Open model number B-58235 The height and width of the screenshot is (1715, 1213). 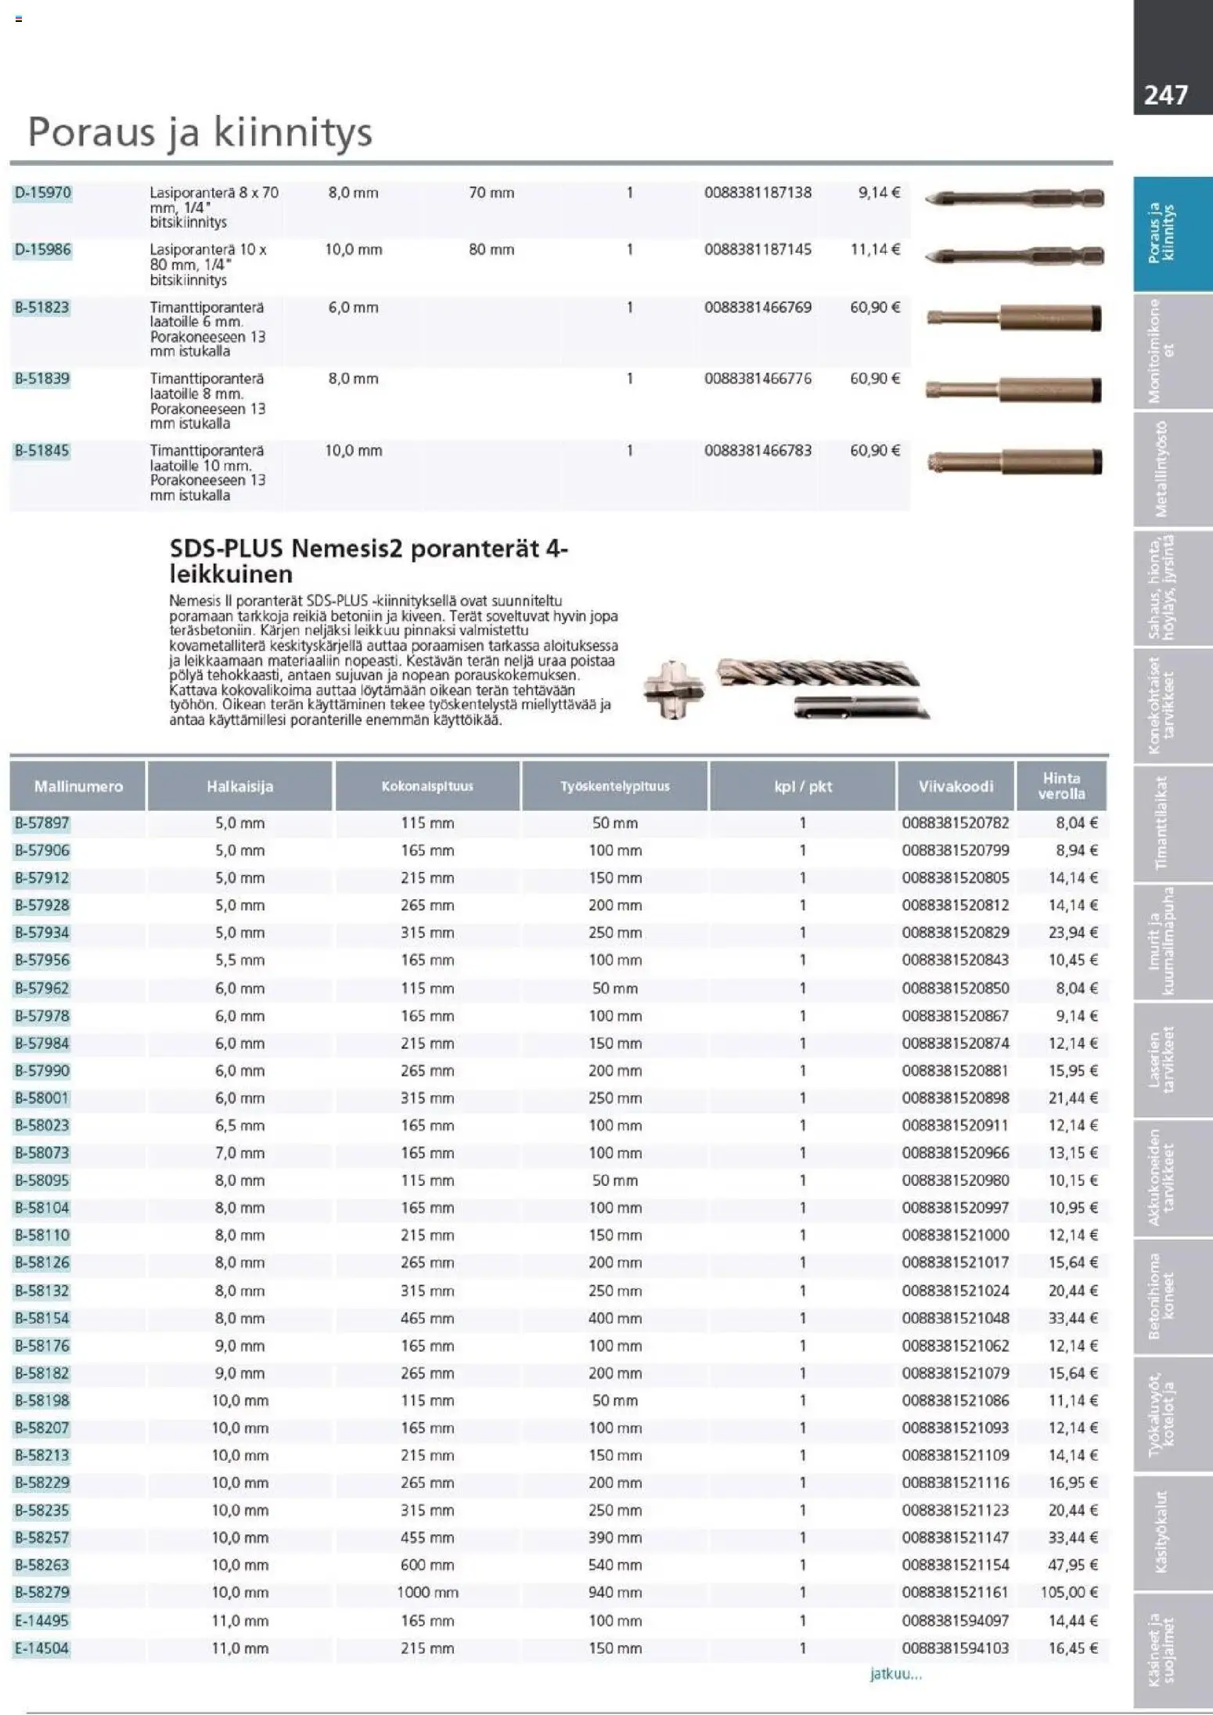(42, 1510)
